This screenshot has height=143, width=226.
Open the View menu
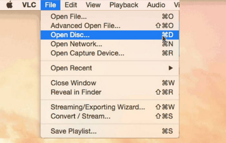pos(93,5)
